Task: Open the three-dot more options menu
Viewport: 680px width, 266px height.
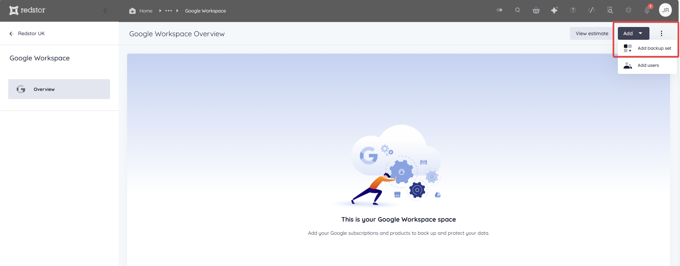Action: (662, 33)
